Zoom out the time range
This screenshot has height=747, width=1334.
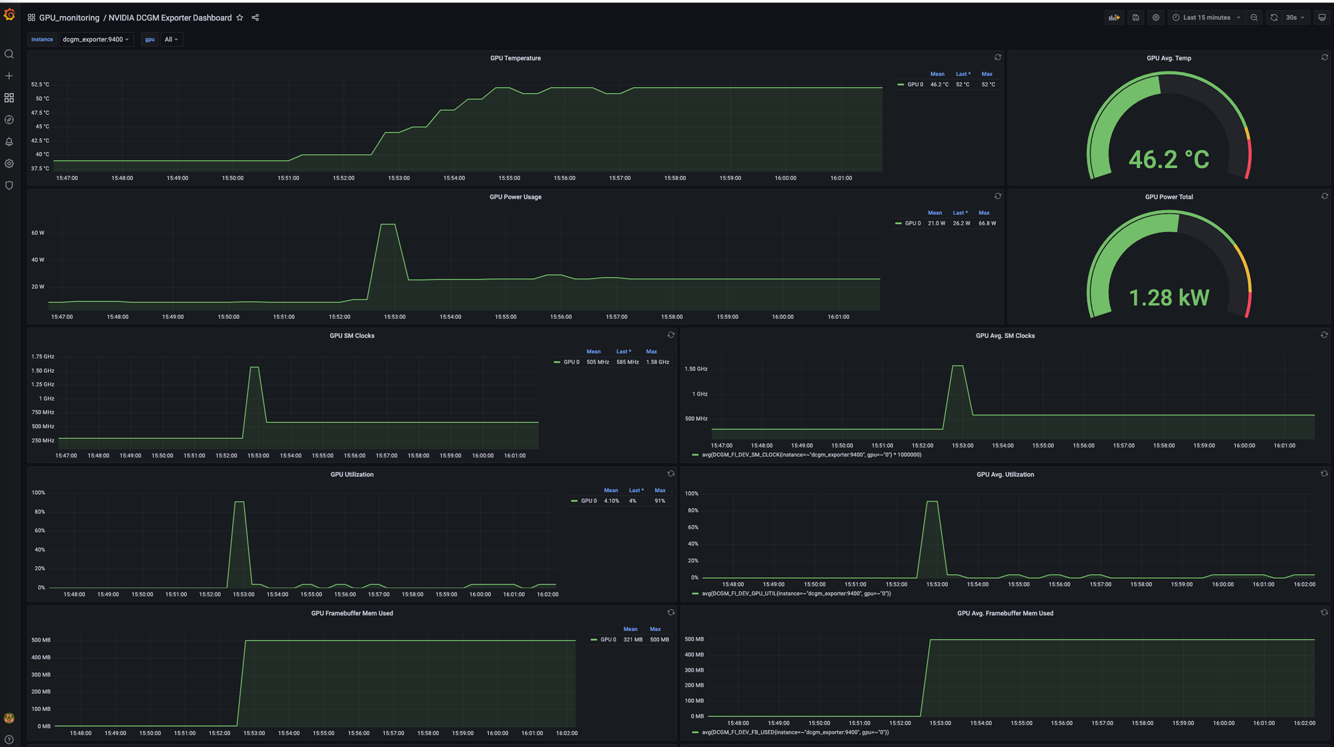pyautogui.click(x=1254, y=18)
